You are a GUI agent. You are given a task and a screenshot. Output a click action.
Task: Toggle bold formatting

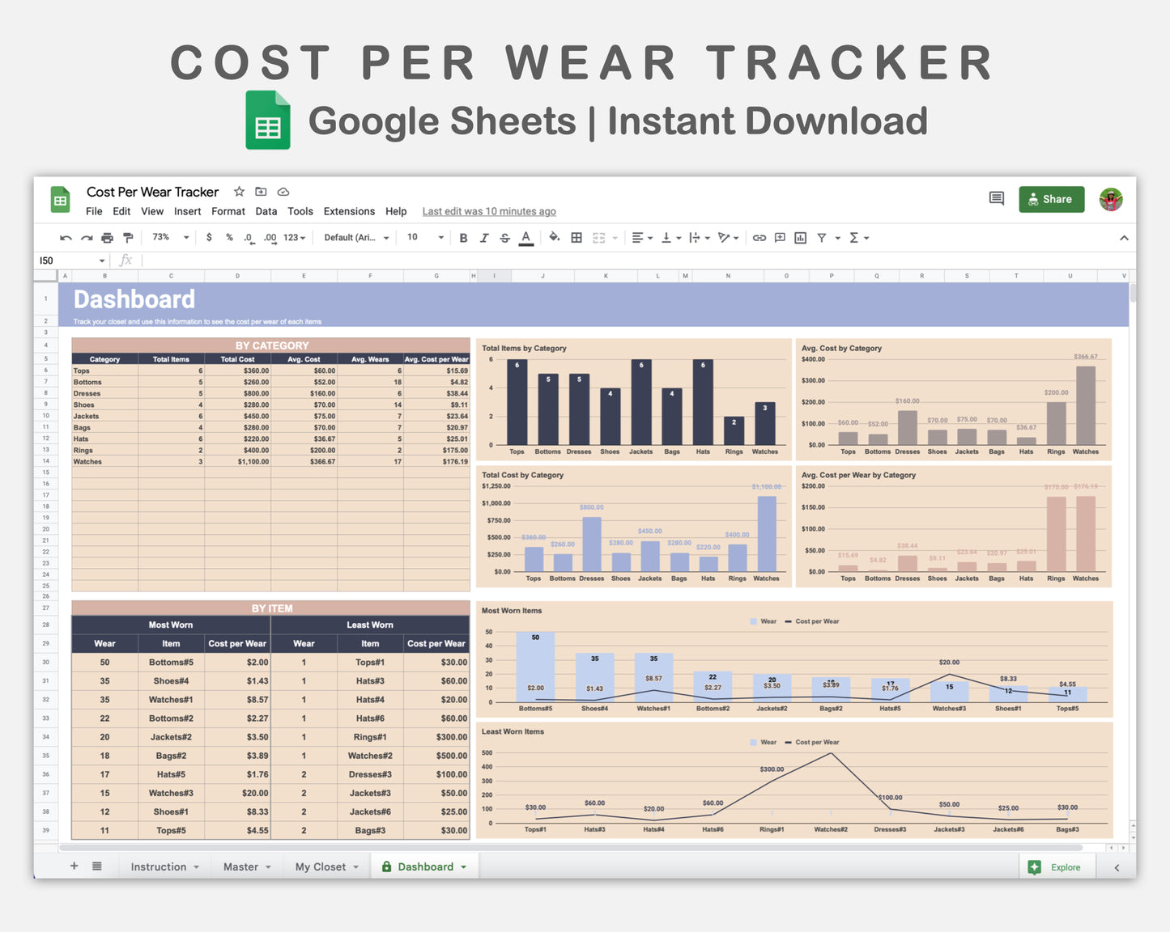[463, 237]
